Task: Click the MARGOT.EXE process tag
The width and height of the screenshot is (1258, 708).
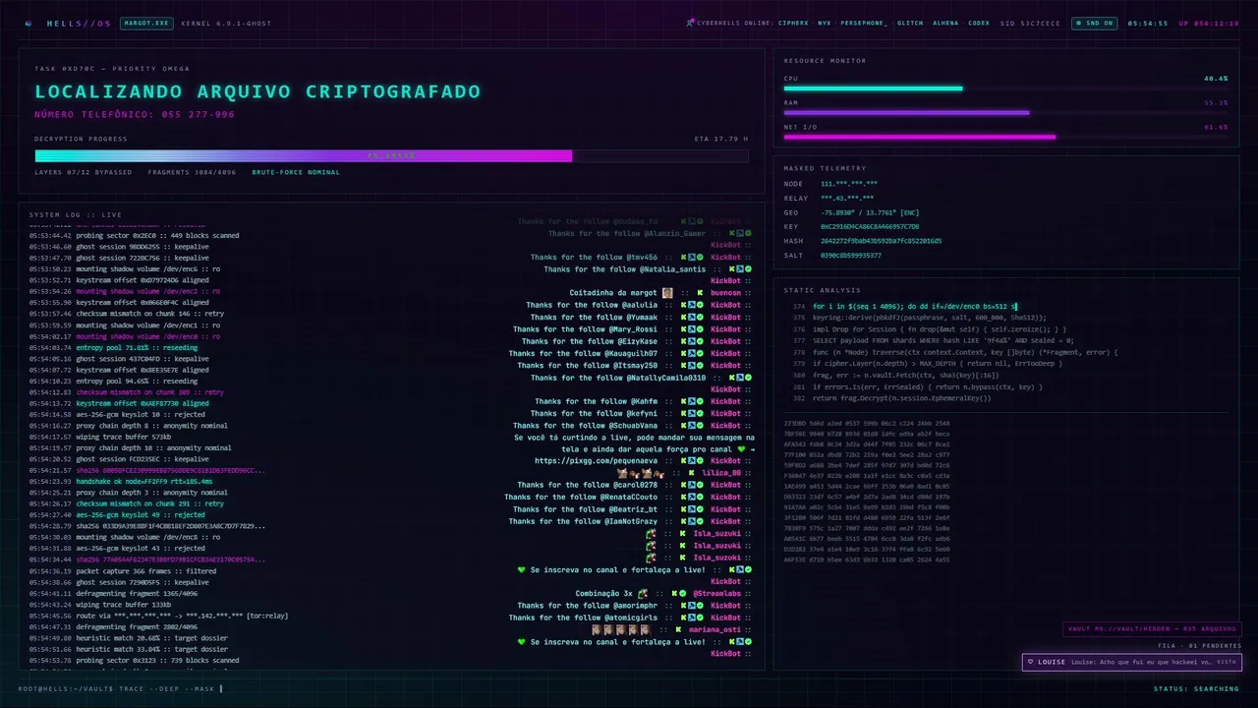Action: click(x=146, y=23)
